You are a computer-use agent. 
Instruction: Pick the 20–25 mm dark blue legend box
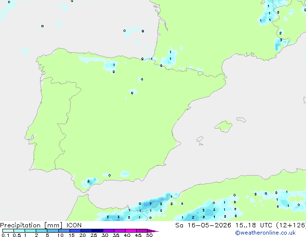(86, 231)
